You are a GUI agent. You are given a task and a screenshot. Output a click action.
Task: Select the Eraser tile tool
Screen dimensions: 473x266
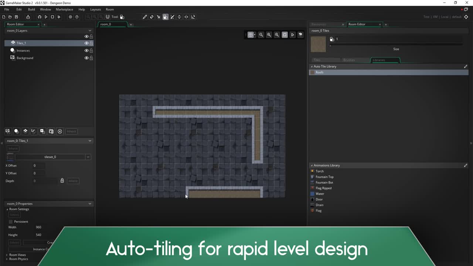coord(152,17)
